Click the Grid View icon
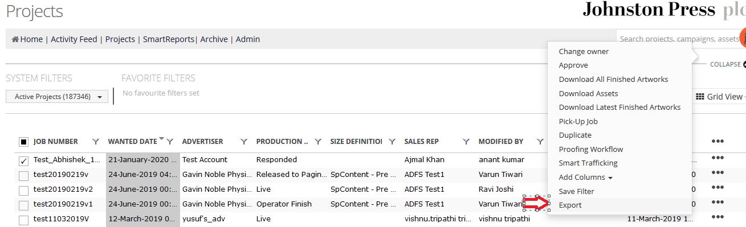 point(700,97)
